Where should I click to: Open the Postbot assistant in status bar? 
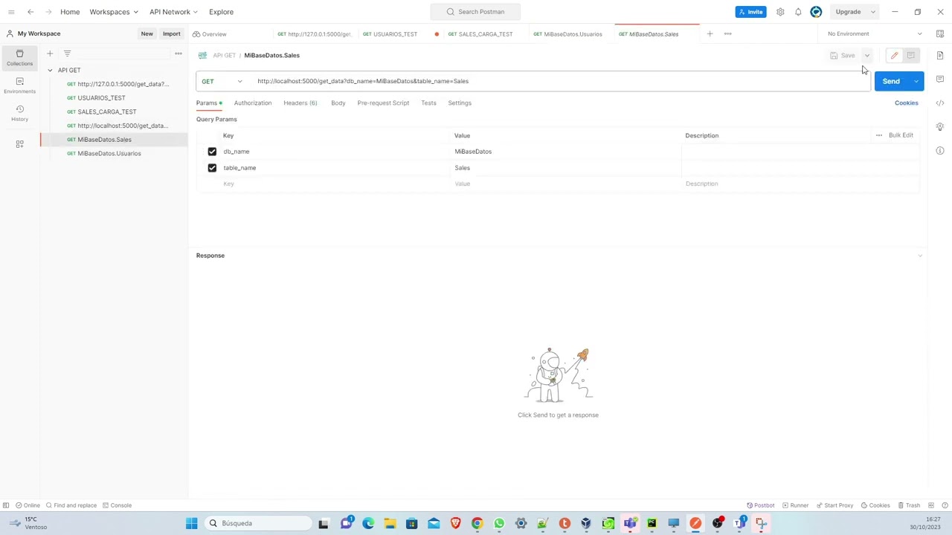coord(760,505)
